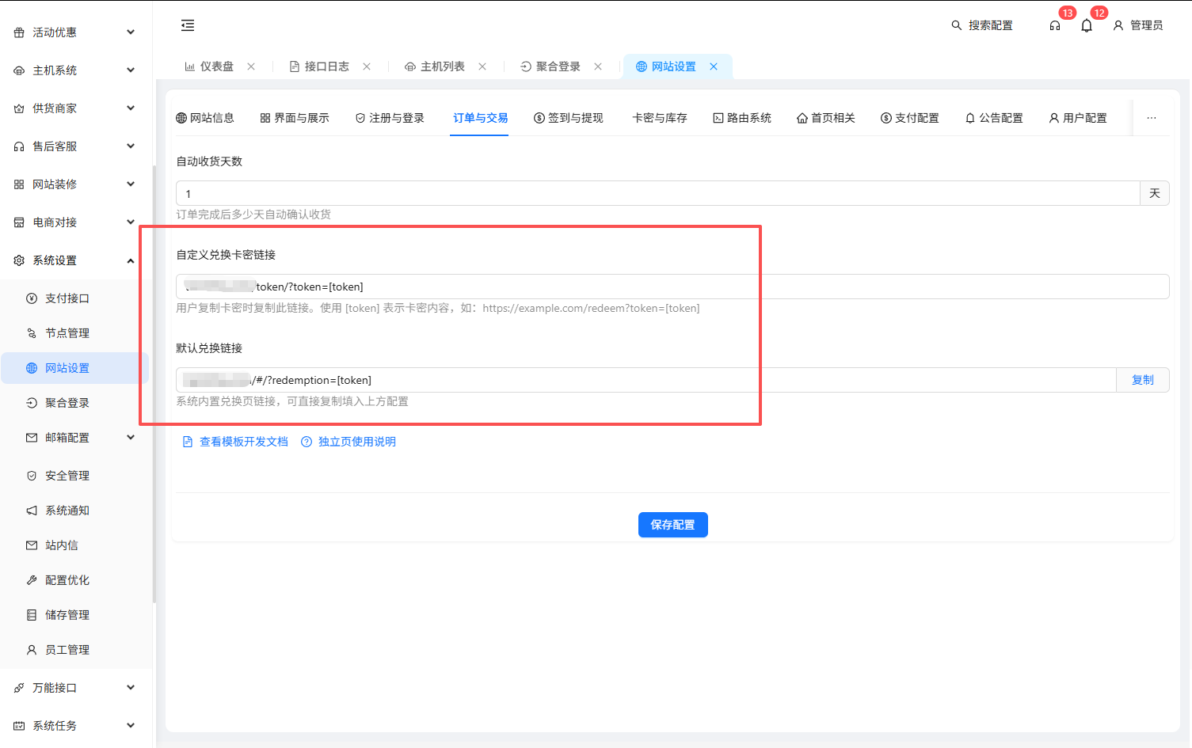Click the search configuration magnifier icon
Image resolution: width=1192 pixels, height=748 pixels.
click(957, 25)
